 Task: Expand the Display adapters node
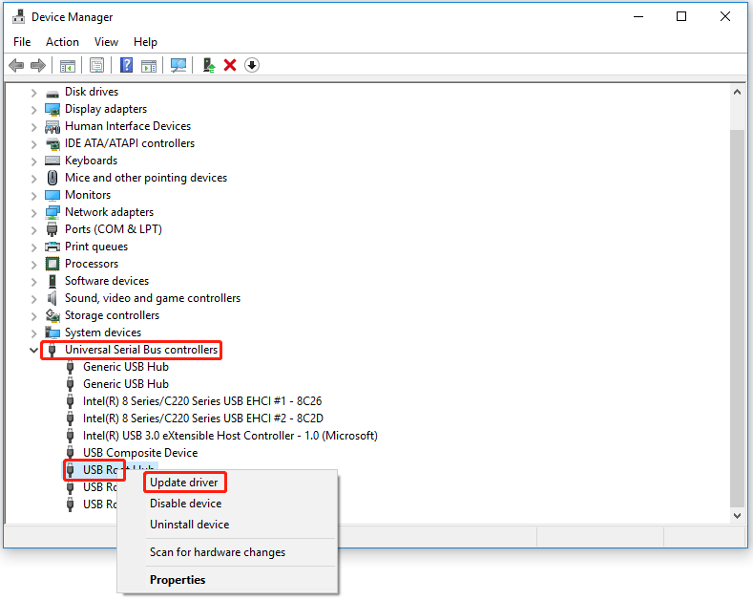(33, 110)
